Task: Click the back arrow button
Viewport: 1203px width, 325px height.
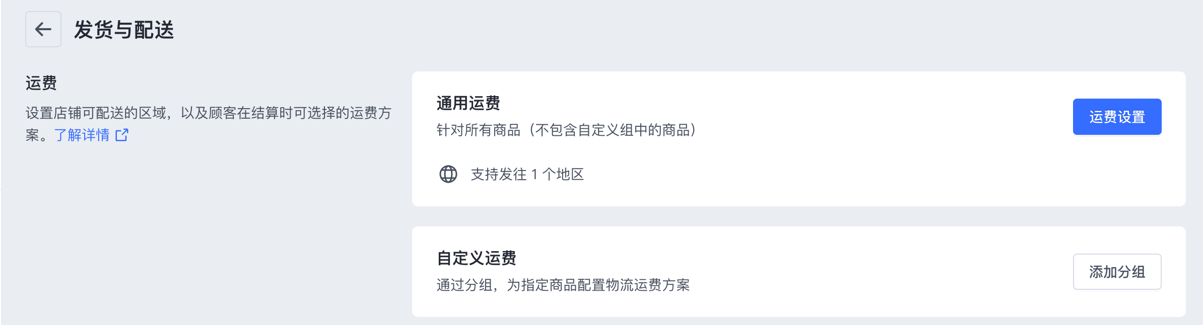Action: [x=43, y=29]
